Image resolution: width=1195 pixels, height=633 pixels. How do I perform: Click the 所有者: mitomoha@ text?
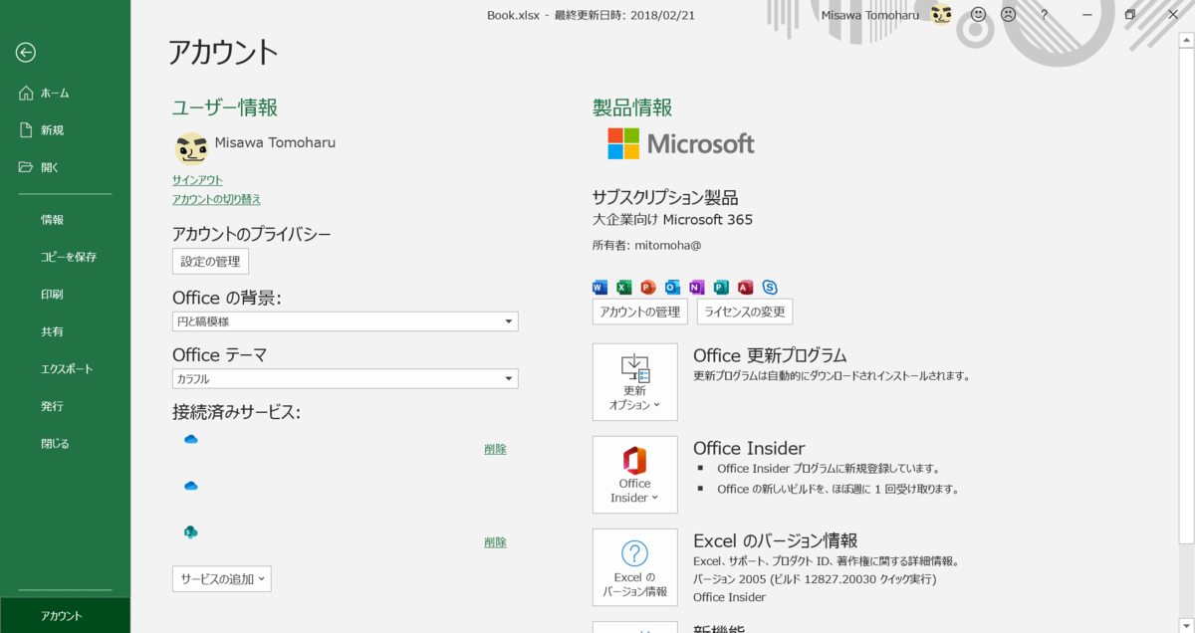point(646,245)
